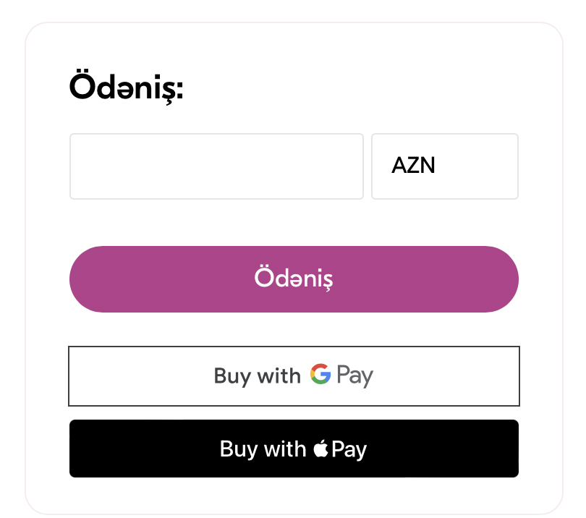Click the payment amount input field
Image resolution: width=586 pixels, height=518 pixels.
click(x=216, y=166)
